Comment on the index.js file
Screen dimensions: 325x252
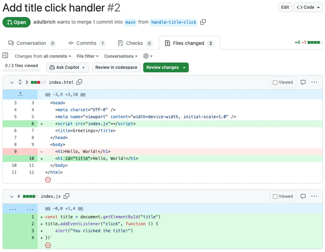click(x=303, y=196)
